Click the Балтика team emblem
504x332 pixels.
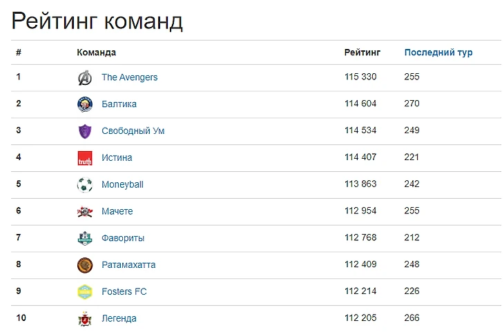pyautogui.click(x=85, y=104)
